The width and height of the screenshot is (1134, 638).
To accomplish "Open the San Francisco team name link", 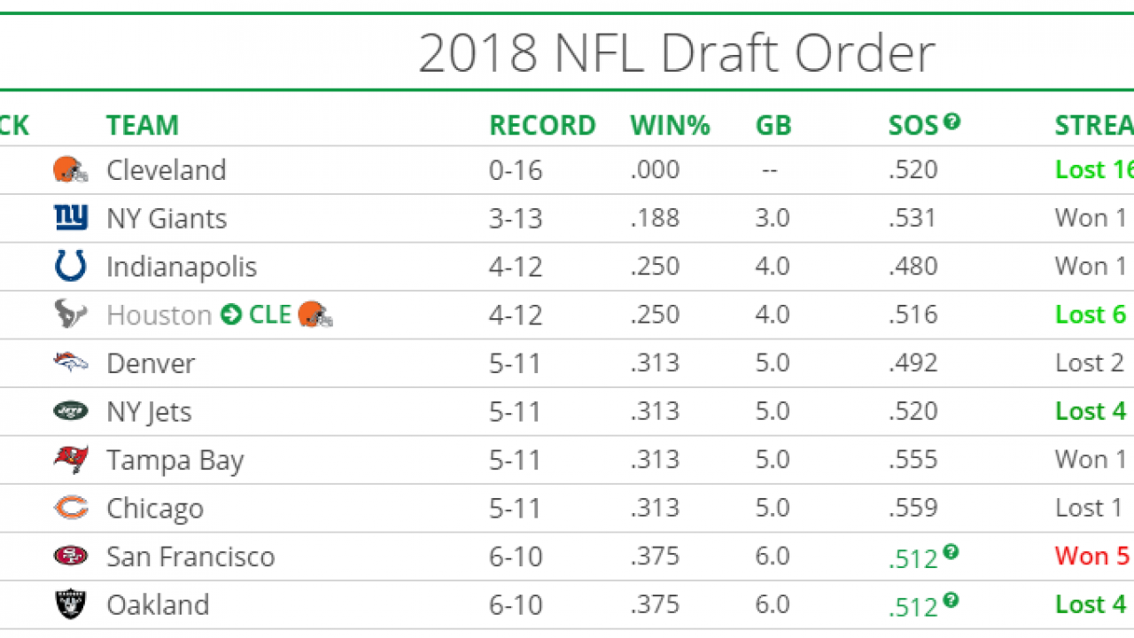I will [x=190, y=556].
